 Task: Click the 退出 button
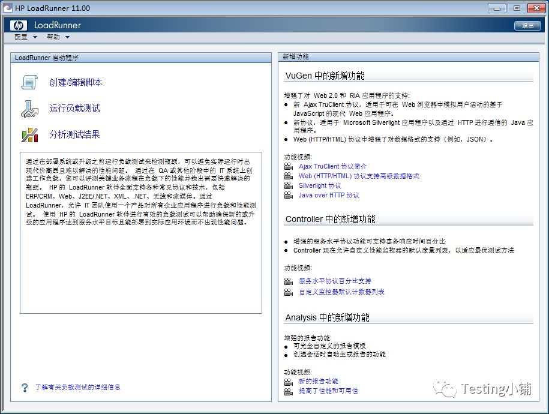tap(527, 26)
